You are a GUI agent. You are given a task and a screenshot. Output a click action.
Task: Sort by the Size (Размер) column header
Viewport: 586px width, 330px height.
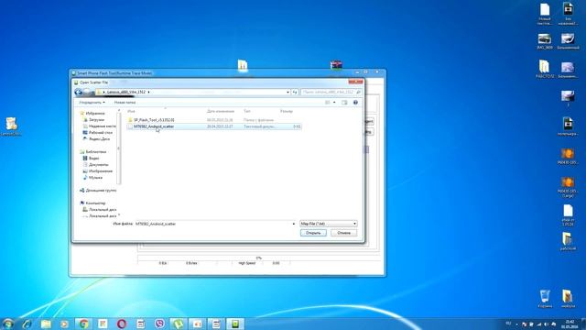click(x=287, y=111)
